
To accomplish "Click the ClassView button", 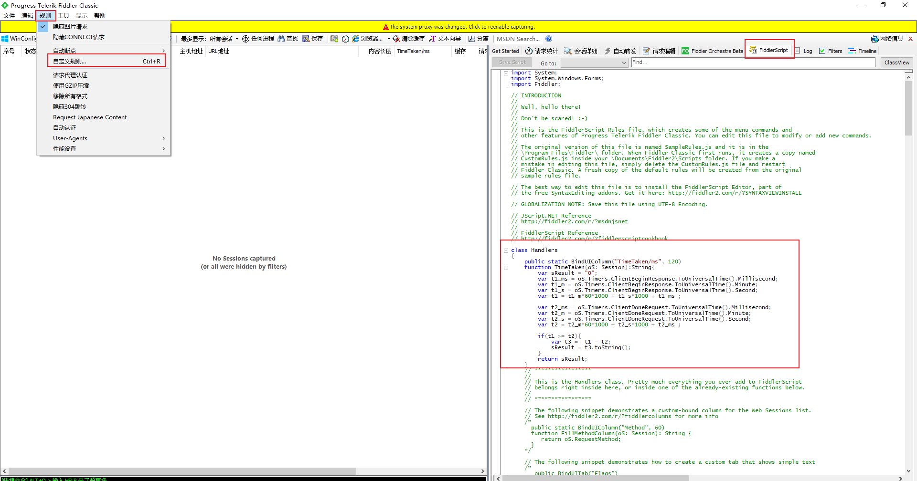I will [896, 63].
